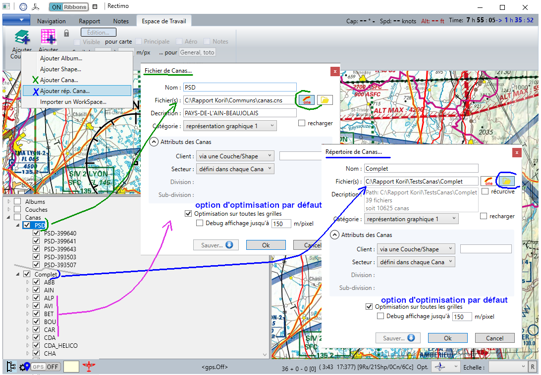Open the folder browser in Répertoire de Canas

(506, 181)
